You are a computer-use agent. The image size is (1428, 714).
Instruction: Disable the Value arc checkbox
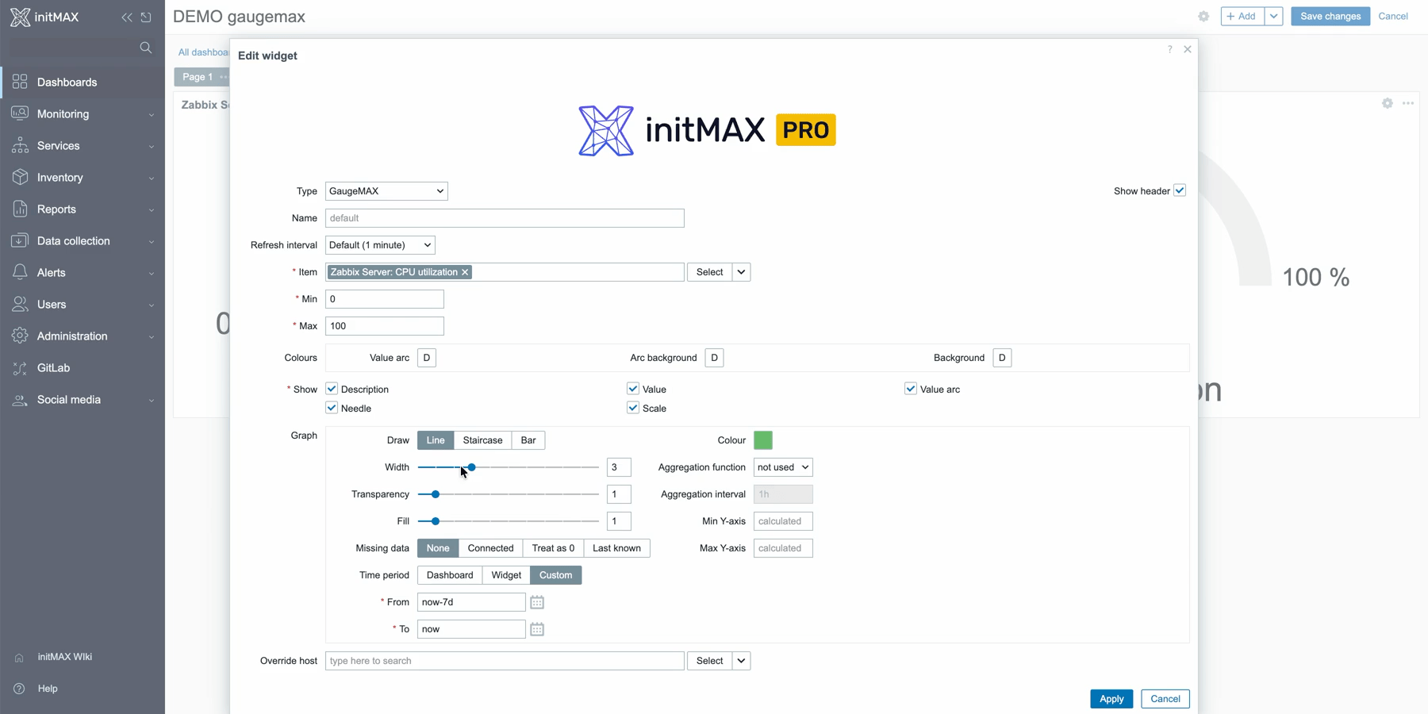pyautogui.click(x=911, y=389)
